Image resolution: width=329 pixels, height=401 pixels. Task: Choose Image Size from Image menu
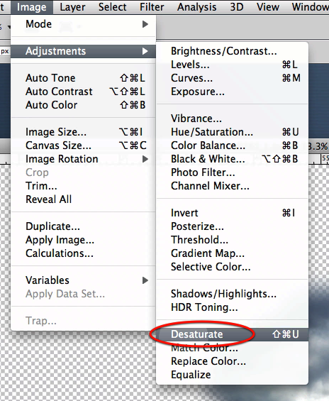coord(83,132)
